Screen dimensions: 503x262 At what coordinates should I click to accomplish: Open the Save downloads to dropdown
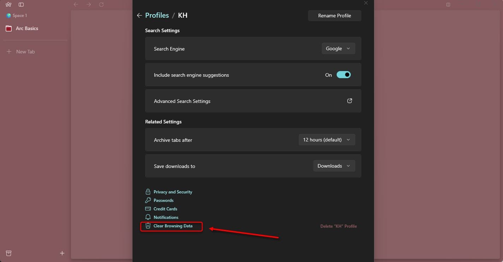point(334,166)
